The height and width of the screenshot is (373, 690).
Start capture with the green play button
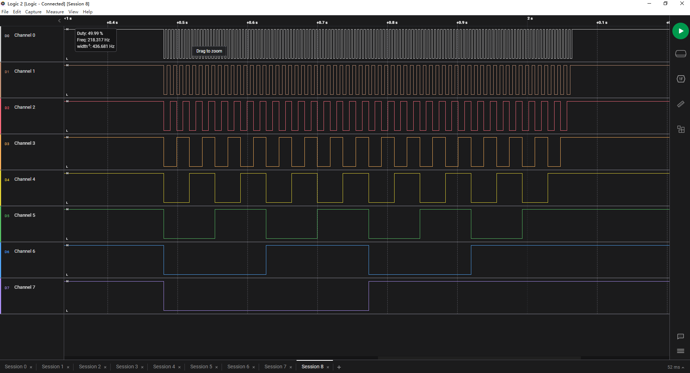pyautogui.click(x=680, y=31)
